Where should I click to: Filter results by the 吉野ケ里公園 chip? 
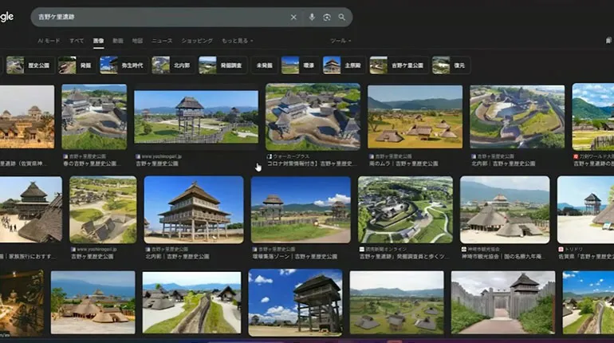click(398, 65)
